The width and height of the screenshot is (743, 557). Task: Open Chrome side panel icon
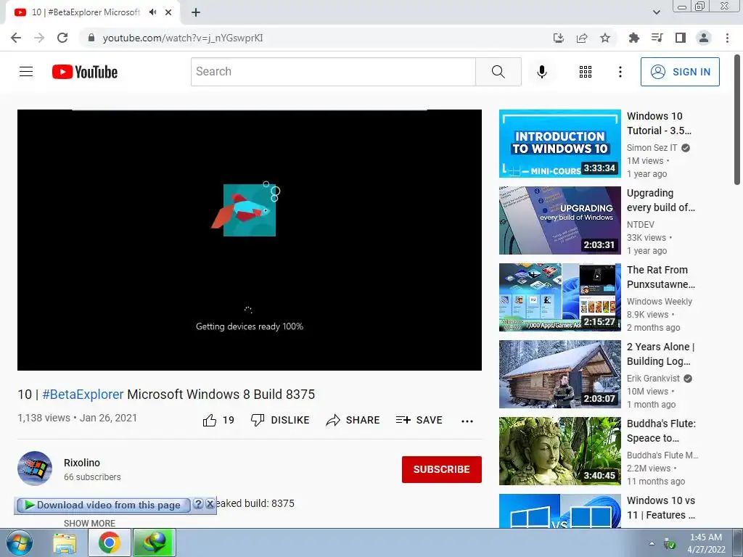[x=681, y=38]
